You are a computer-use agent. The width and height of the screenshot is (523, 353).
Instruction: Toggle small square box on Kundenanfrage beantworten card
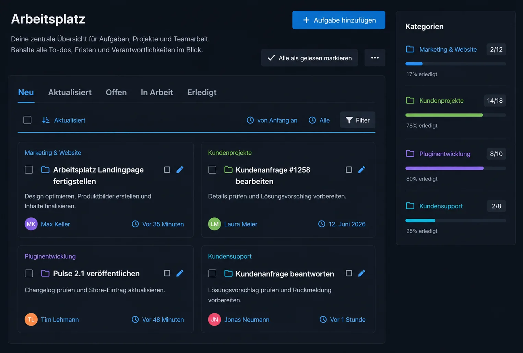click(349, 273)
